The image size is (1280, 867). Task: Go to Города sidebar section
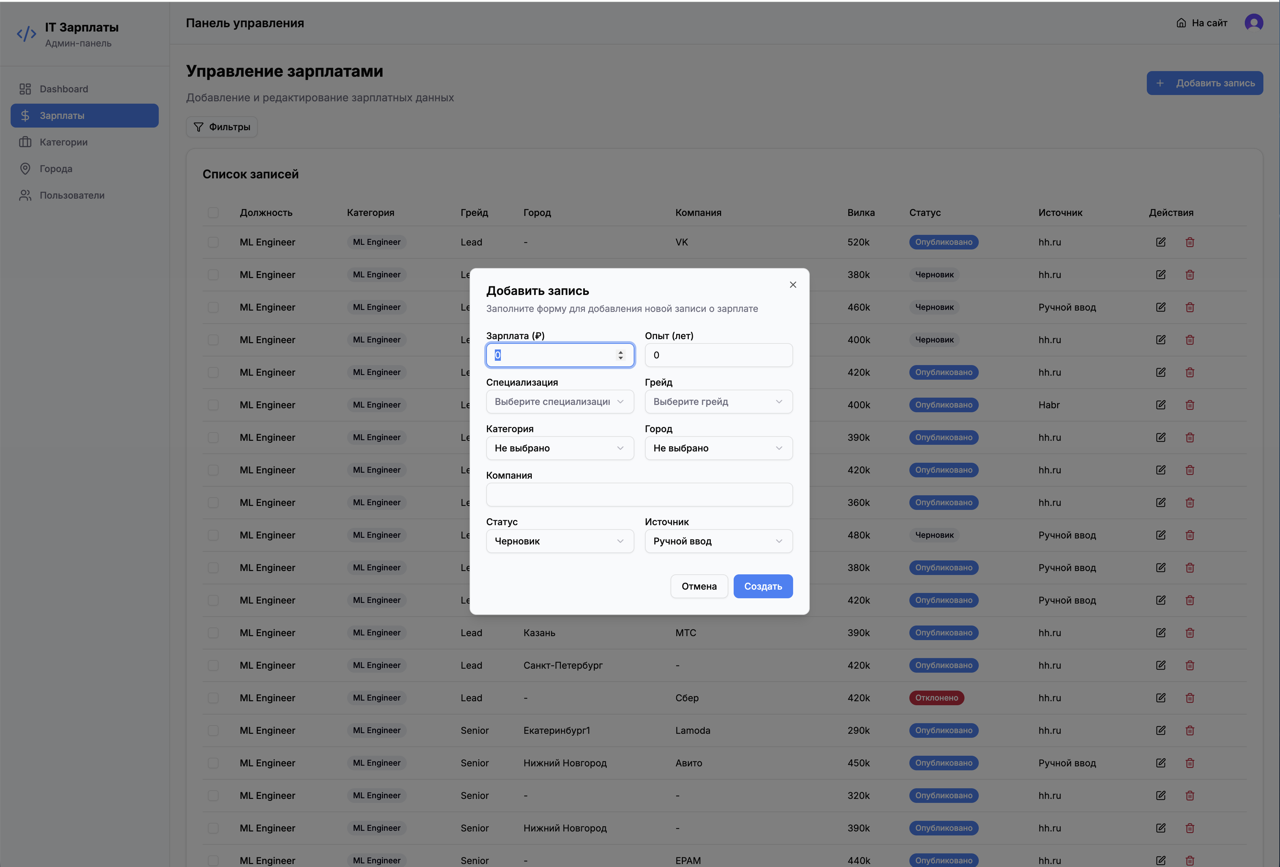[x=55, y=168]
